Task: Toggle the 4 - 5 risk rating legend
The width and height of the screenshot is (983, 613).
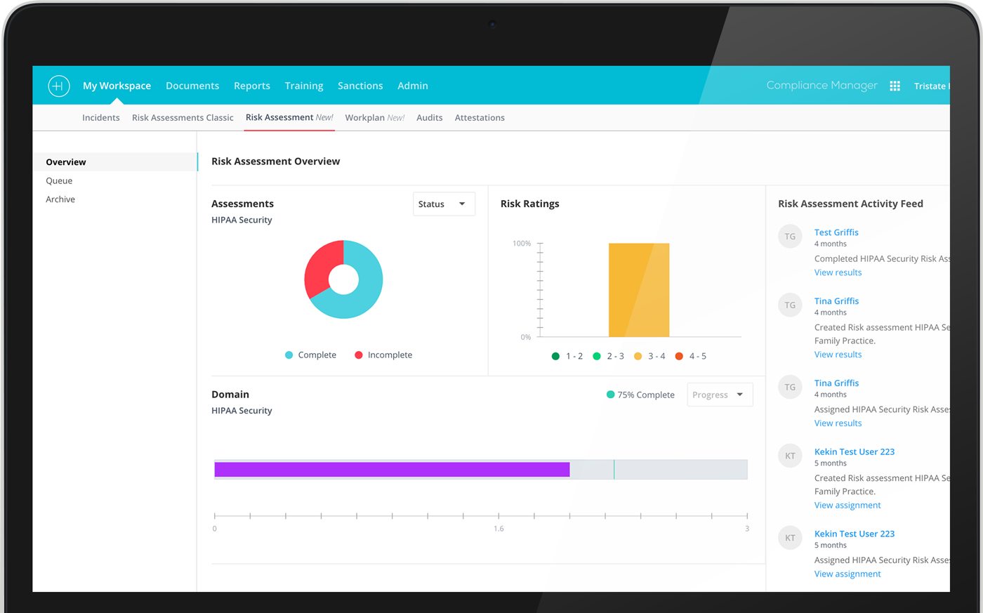Action: click(690, 357)
